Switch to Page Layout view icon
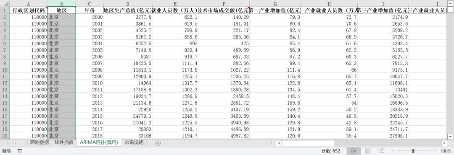454x155 pixels. [x=368, y=151]
